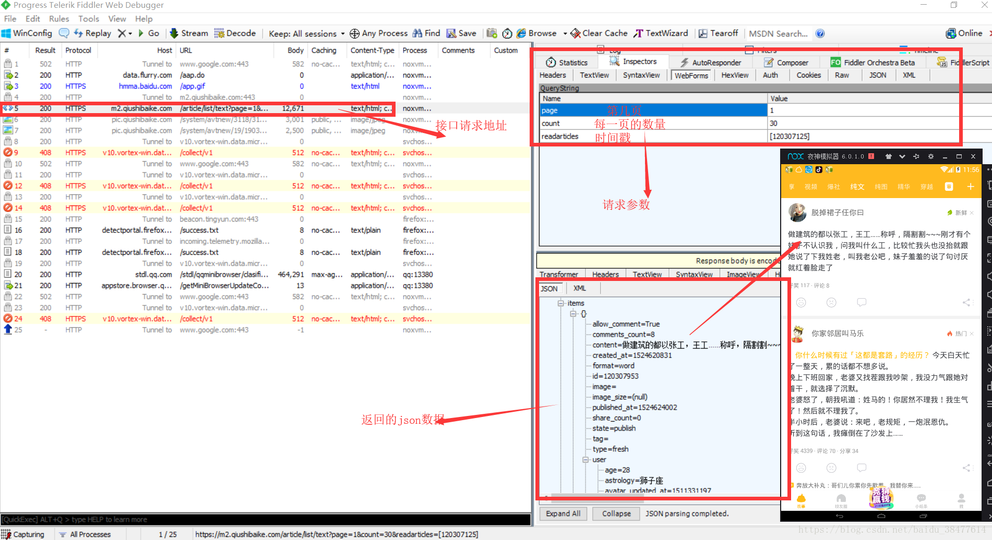
Task: Launch Browse in toolbar
Action: (536, 33)
